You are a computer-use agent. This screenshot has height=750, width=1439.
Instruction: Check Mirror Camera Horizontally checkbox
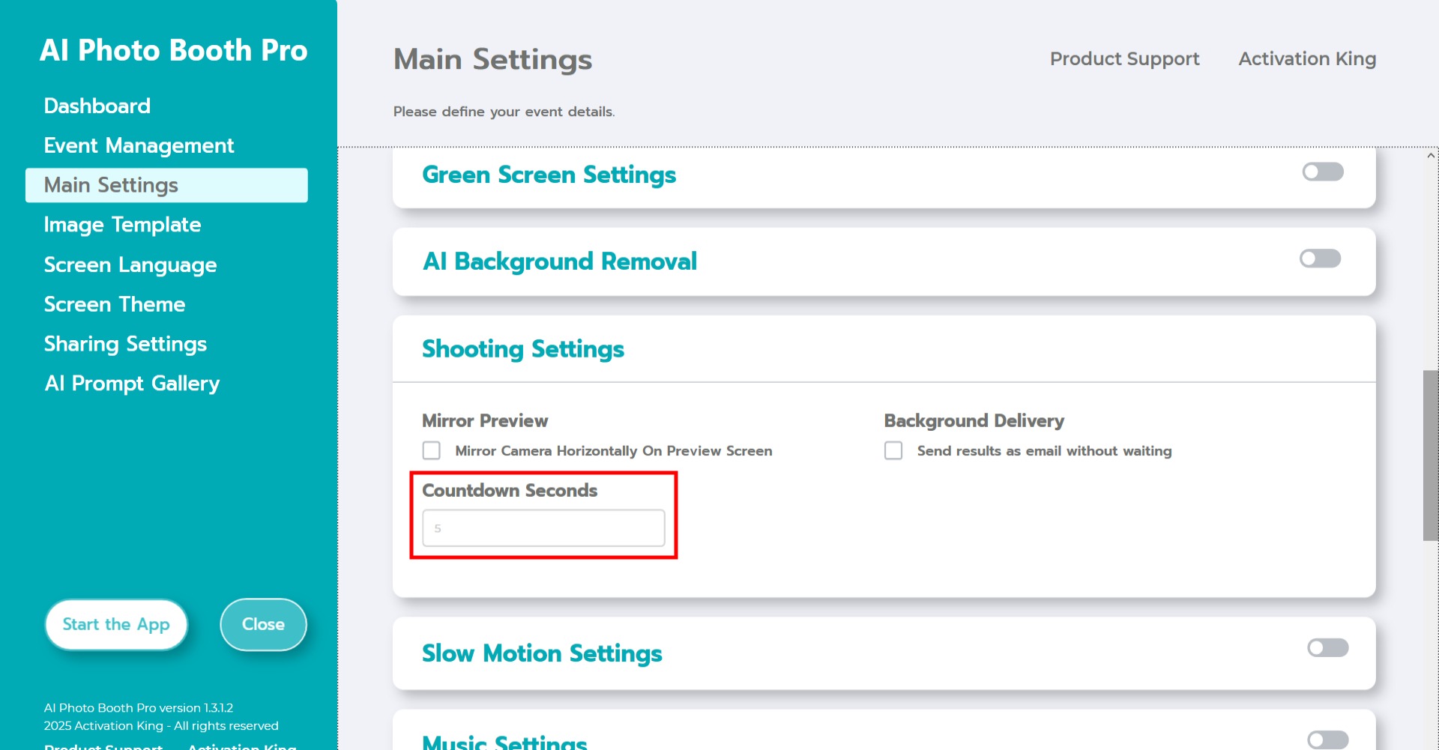pyautogui.click(x=432, y=450)
